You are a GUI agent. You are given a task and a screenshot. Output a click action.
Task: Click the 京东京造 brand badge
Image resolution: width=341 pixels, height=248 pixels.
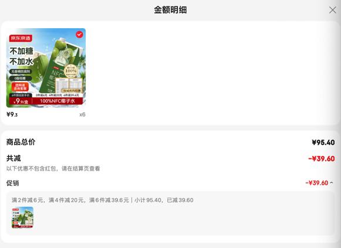21,38
